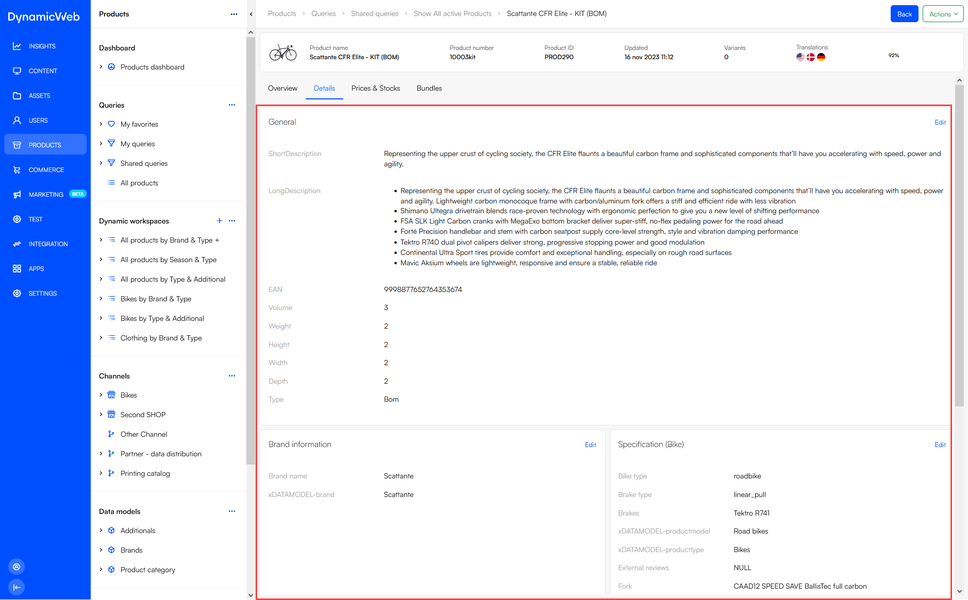968x600 pixels.
Task: Expand Partner - data distribution channel
Action: click(x=101, y=454)
